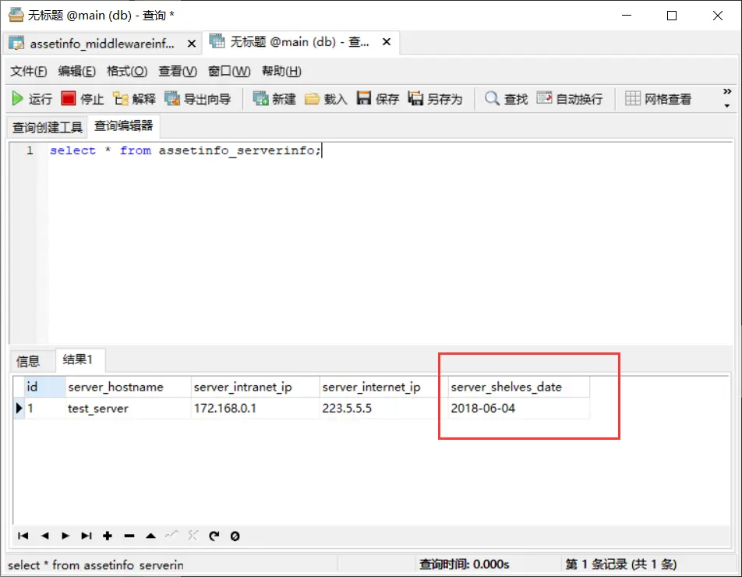Image resolution: width=742 pixels, height=577 pixels.
Task: Open the 格式(O) menu
Action: pyautogui.click(x=127, y=72)
